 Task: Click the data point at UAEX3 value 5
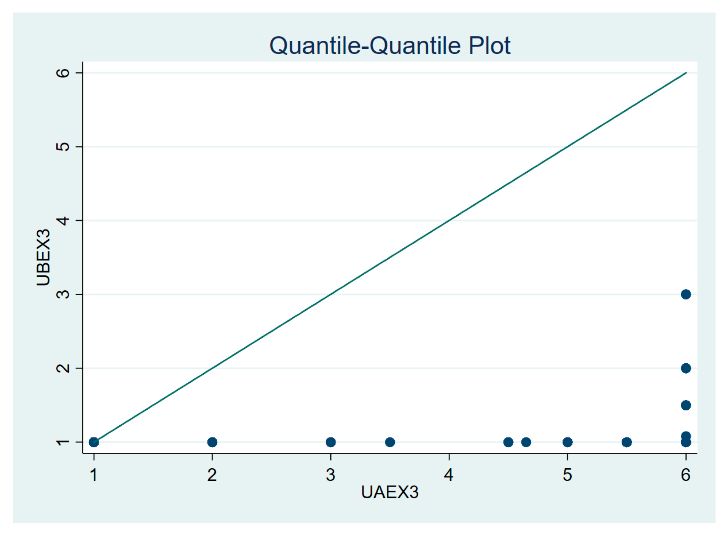(567, 442)
